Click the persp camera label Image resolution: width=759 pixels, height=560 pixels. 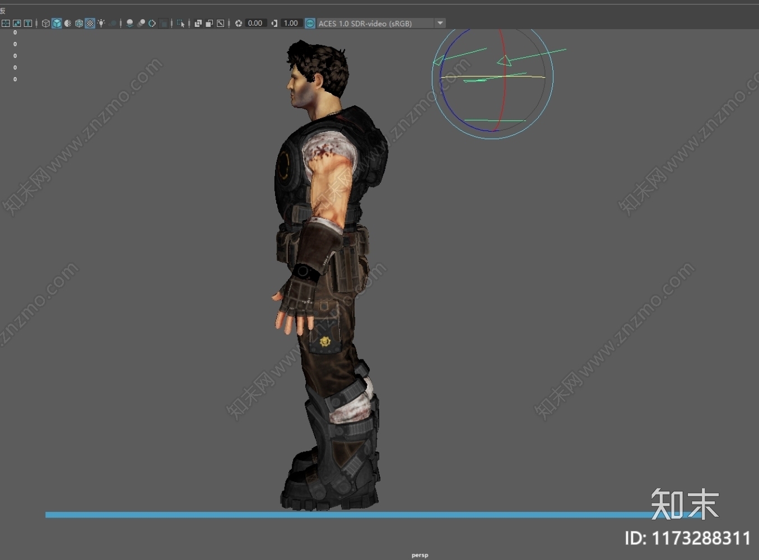[420, 555]
